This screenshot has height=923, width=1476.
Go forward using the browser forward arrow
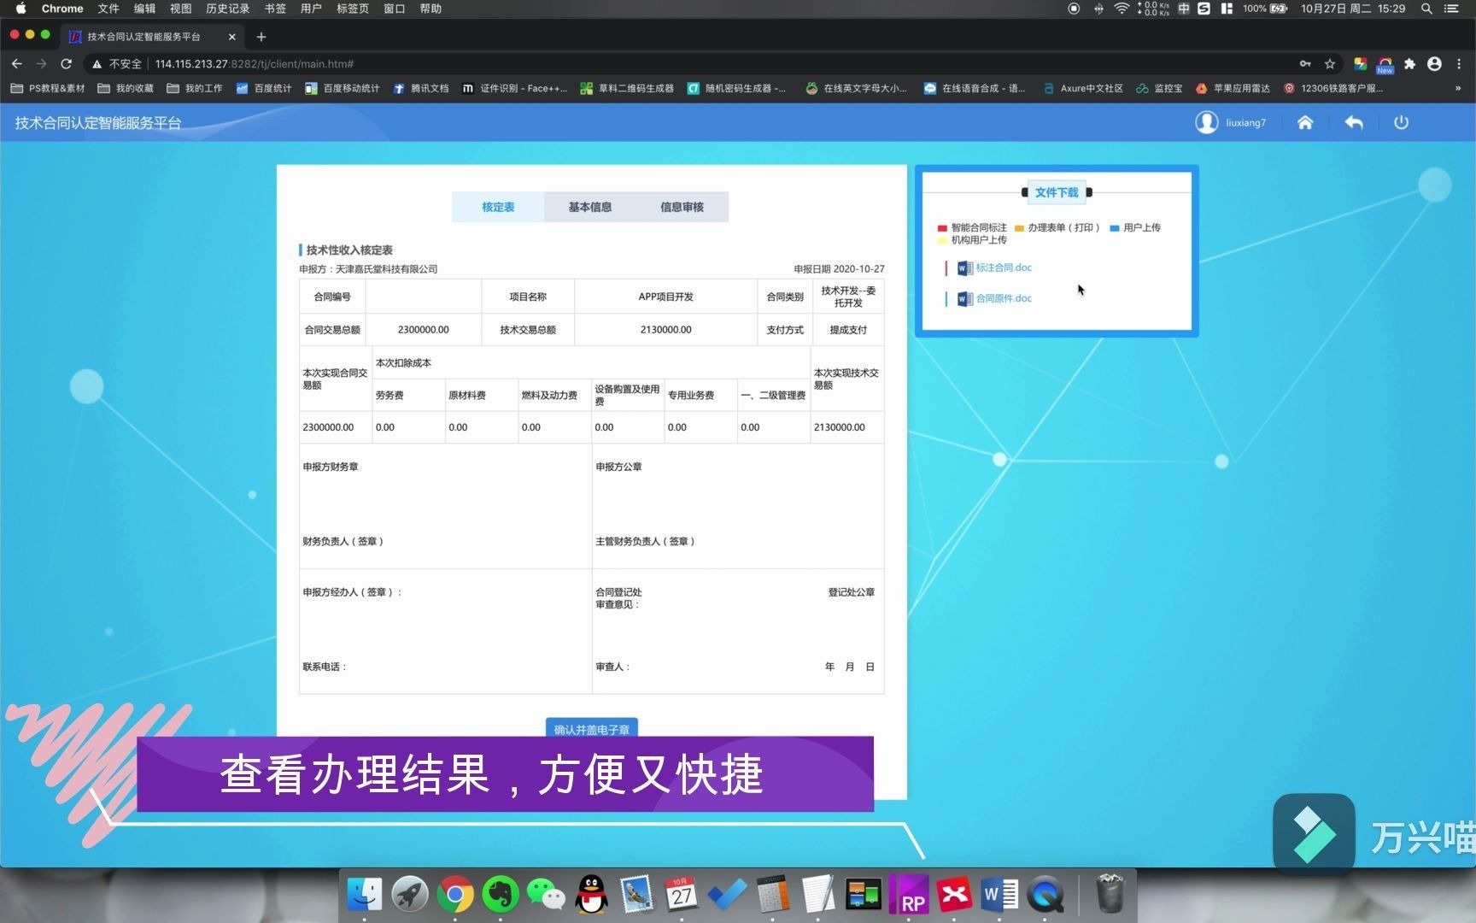[x=41, y=64]
